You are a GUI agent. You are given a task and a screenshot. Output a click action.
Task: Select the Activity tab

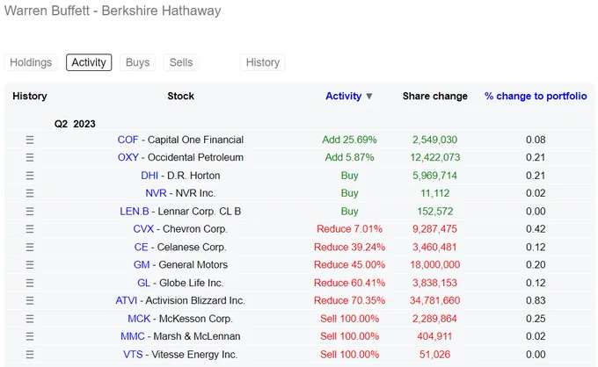[x=89, y=62]
